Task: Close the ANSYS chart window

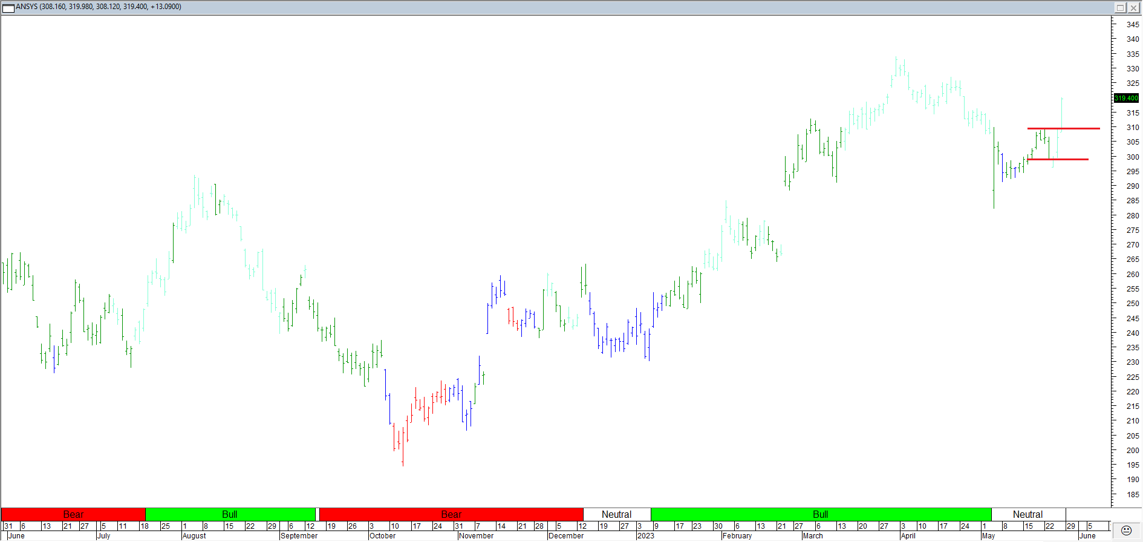Action: tap(1133, 7)
